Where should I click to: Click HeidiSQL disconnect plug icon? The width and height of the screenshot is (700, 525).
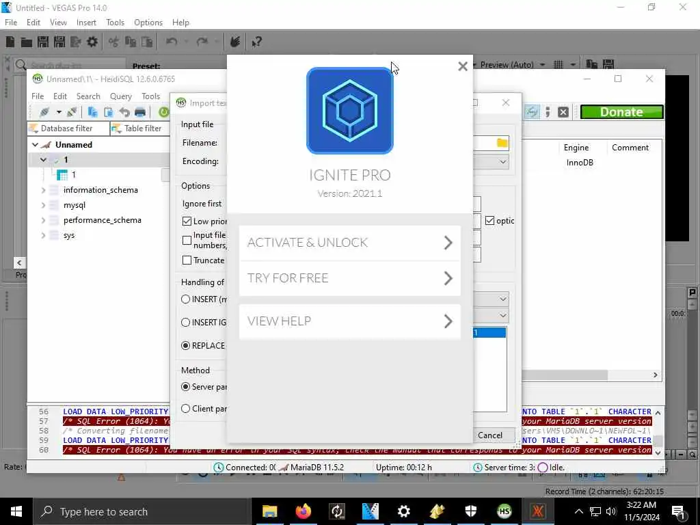click(72, 112)
